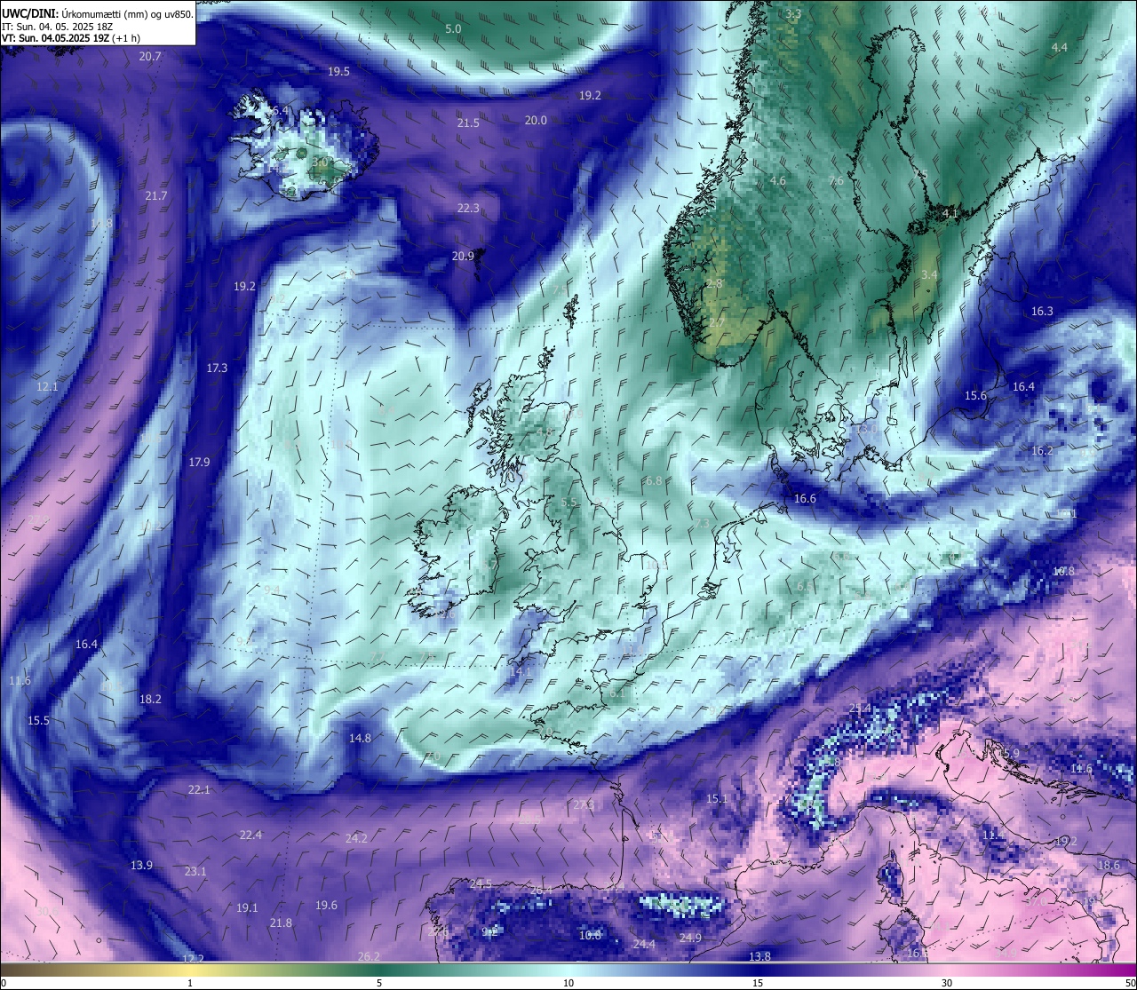Click the 21.8 map value
The height and width of the screenshot is (990, 1137).
click(x=281, y=923)
